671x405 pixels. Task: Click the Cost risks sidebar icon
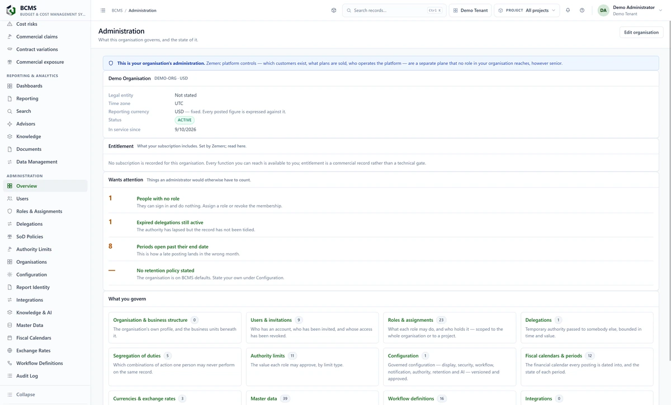[x=10, y=24]
